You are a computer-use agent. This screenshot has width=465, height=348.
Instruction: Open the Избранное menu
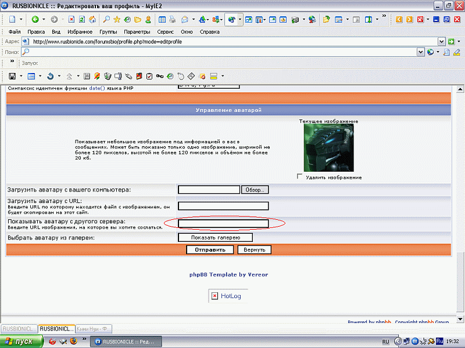(80, 32)
